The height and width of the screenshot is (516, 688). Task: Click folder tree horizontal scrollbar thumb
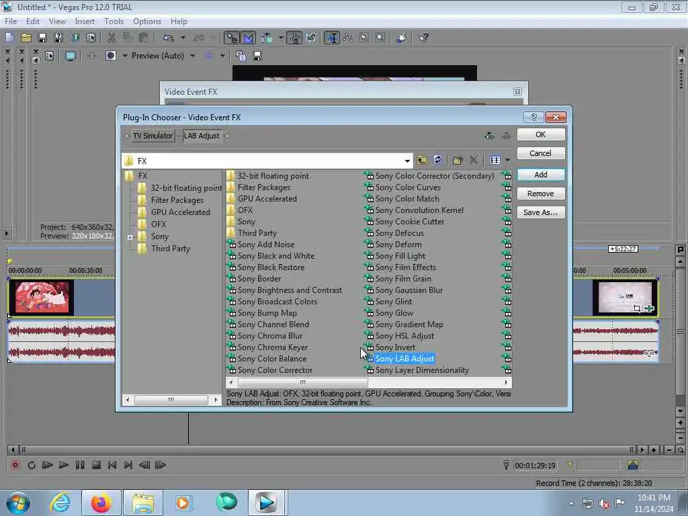click(171, 400)
